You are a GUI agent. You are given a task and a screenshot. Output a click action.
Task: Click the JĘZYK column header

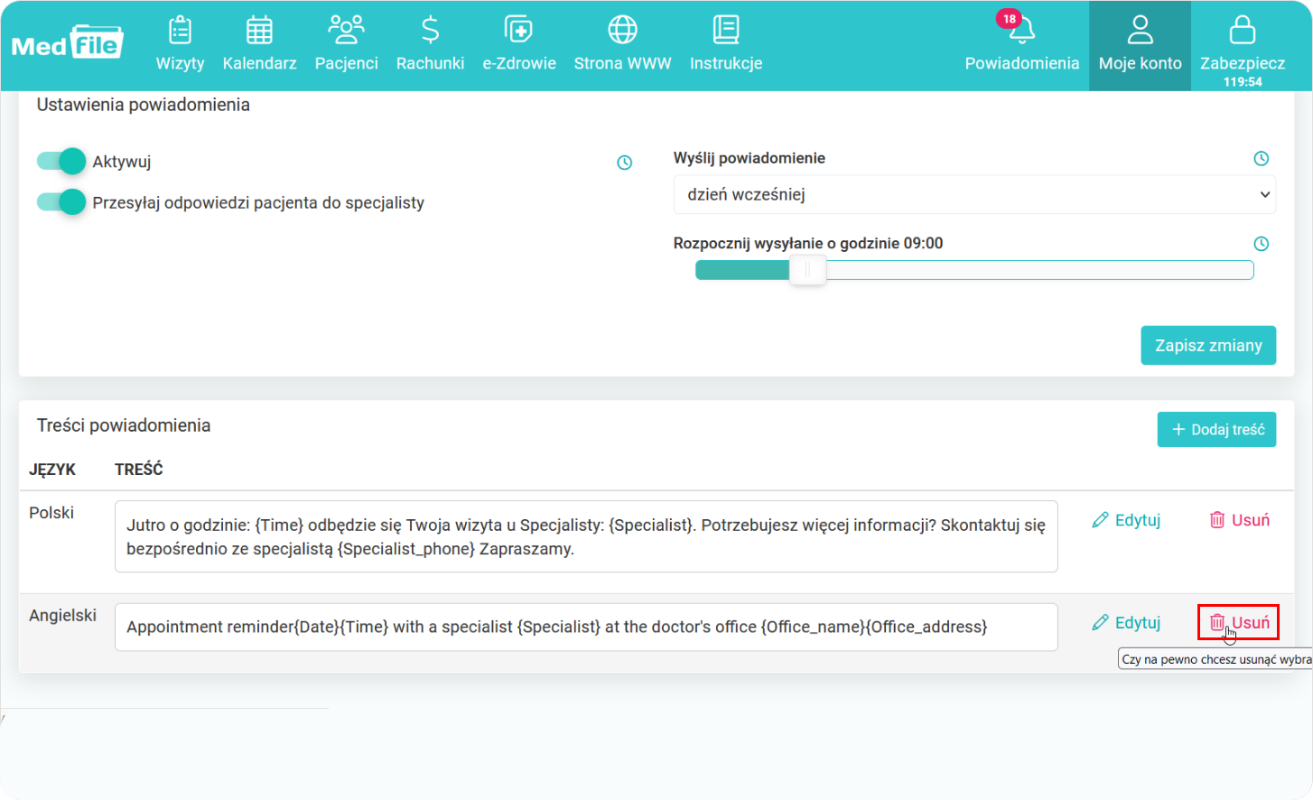(52, 470)
